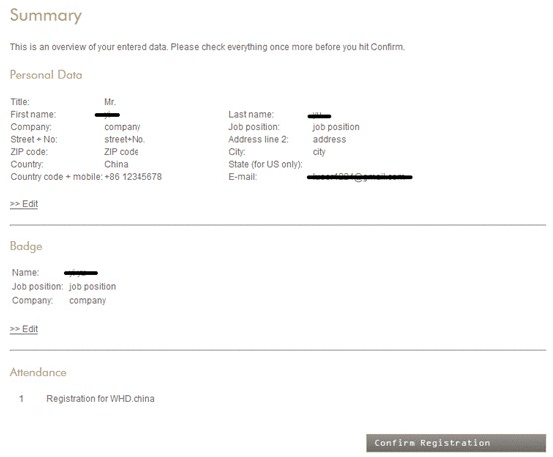Image resolution: width=553 pixels, height=457 pixels.
Task: Click the street+No. value
Action: pyautogui.click(x=125, y=139)
